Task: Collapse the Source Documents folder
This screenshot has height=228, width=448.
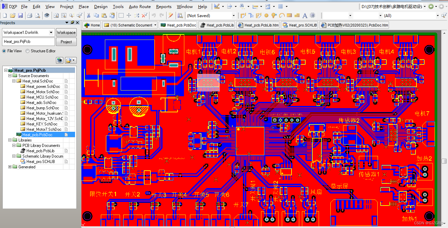Action: tap(10, 75)
